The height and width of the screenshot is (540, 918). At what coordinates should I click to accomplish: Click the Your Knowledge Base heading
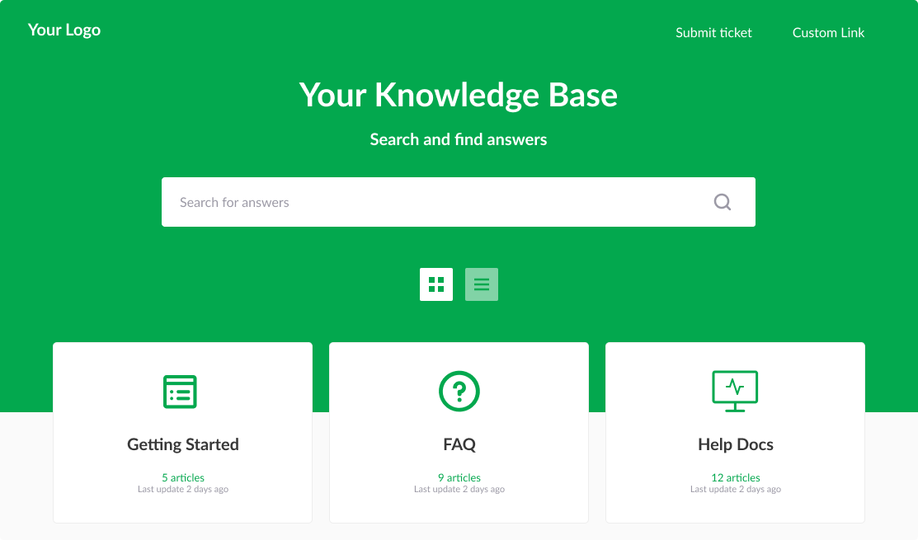458,95
